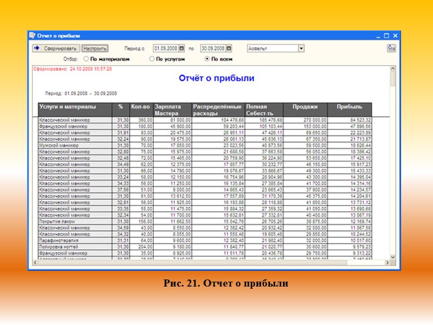
Task: Click the Продажи column header
Action: click(x=305, y=110)
